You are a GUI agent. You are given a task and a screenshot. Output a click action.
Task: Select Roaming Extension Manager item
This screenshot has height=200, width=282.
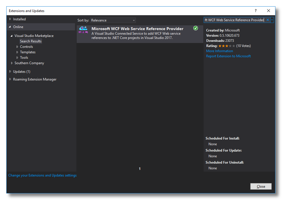click(x=35, y=79)
